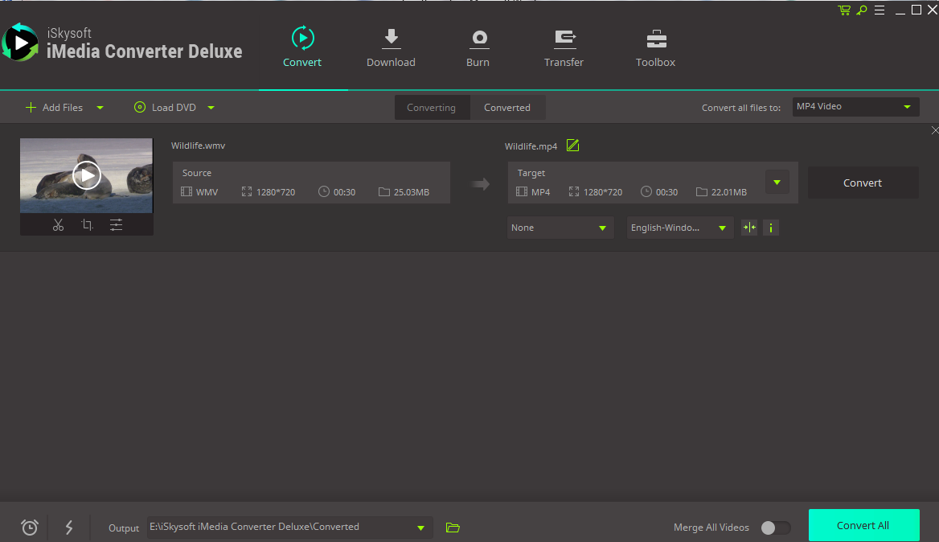Screen dimensions: 939x542
Task: Expand the Target format options arrow
Action: pos(777,183)
